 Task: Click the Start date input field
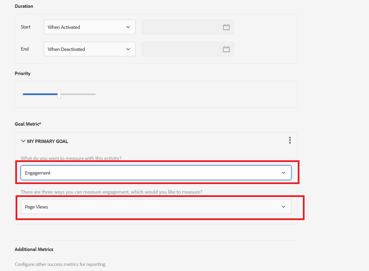pos(180,27)
